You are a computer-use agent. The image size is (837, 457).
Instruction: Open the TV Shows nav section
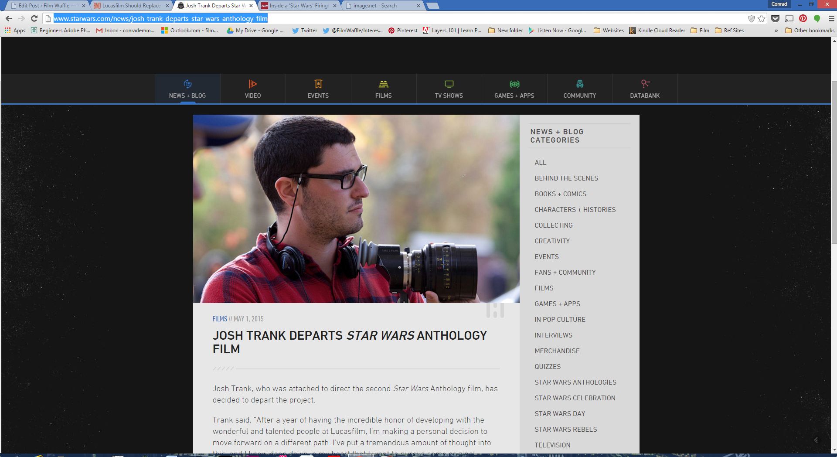pos(449,89)
